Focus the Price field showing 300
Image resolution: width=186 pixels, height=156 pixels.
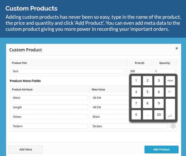click(139, 71)
